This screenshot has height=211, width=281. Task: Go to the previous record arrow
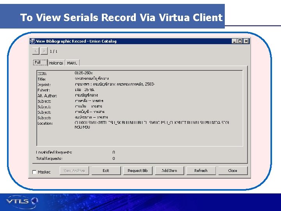36,51
